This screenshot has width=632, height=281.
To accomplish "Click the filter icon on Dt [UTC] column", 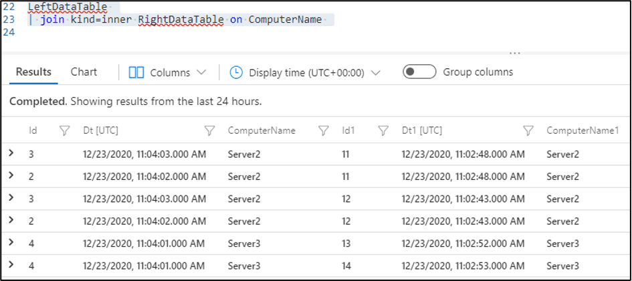I will point(209,131).
